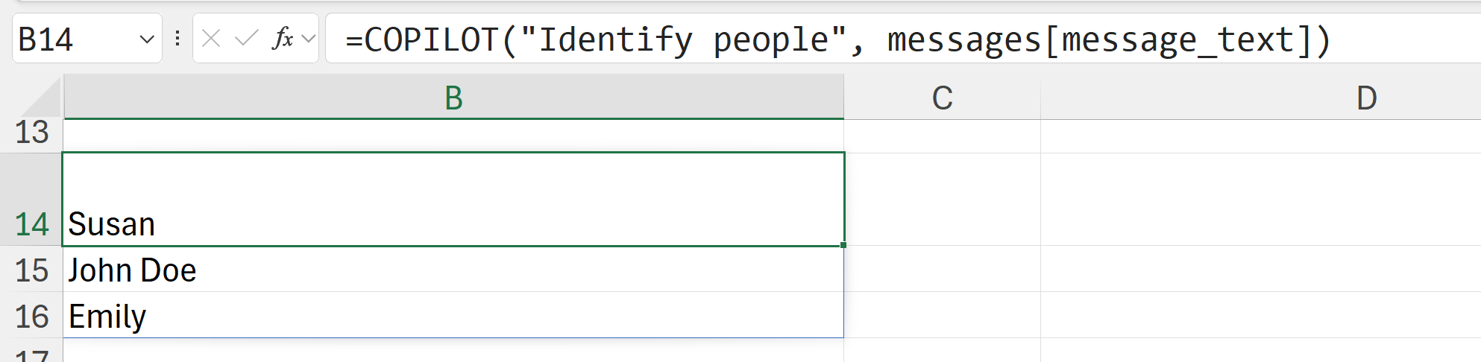
Task: Open the Name Box dropdown arrow
Action: coord(147,39)
